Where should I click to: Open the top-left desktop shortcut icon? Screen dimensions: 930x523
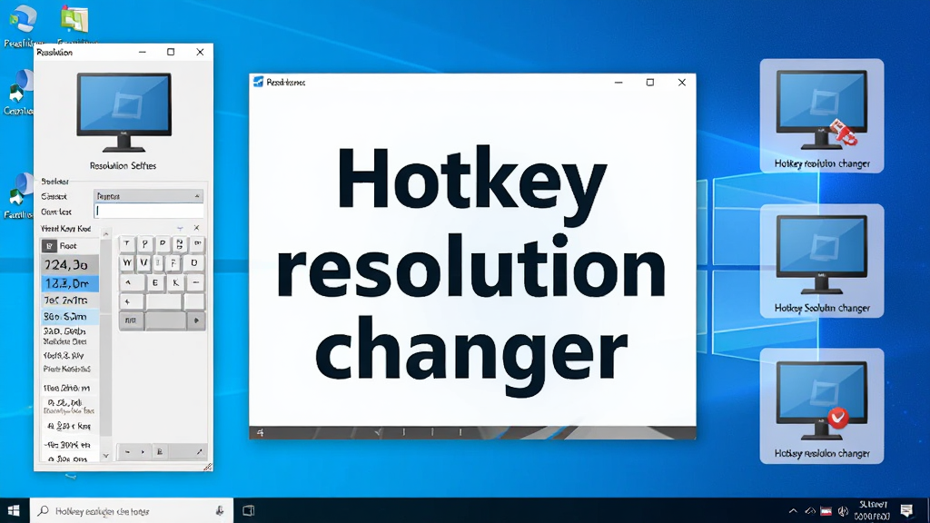[x=24, y=19]
